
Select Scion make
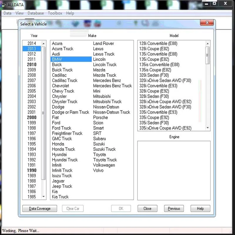[x=98, y=123]
